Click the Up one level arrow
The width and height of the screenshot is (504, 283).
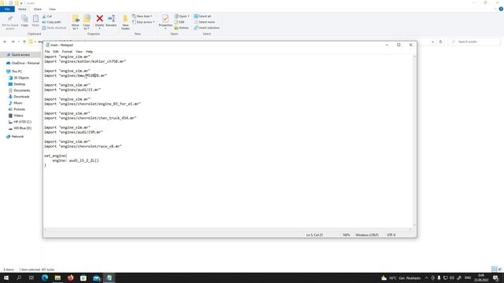pos(24,42)
